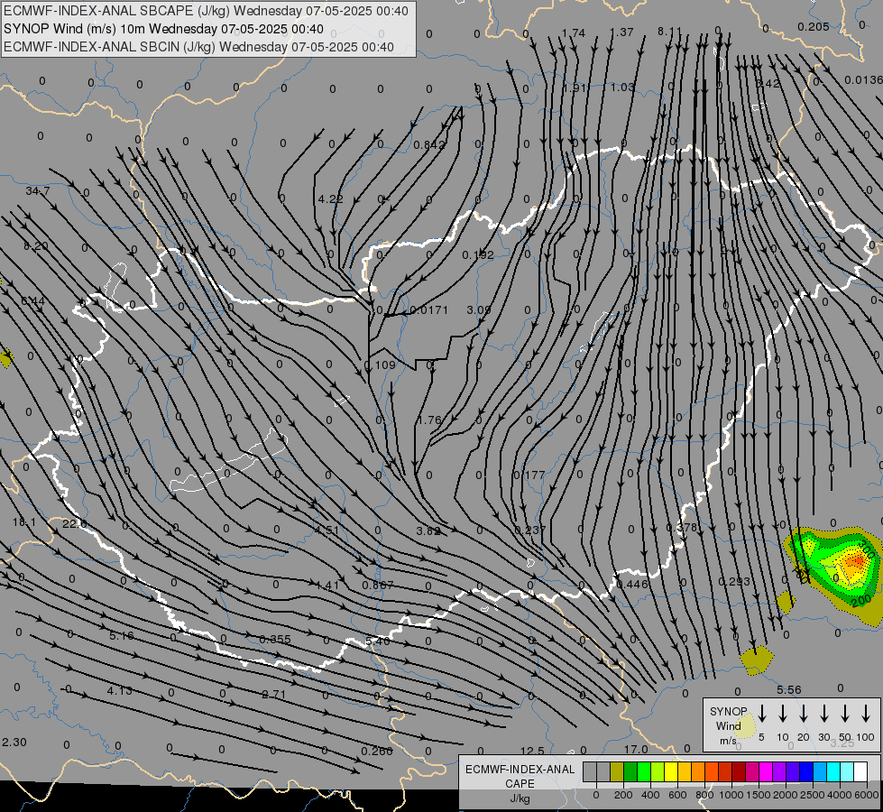Click the map value 0.109
Viewport: 883px width, 812px height.
pyautogui.click(x=380, y=365)
